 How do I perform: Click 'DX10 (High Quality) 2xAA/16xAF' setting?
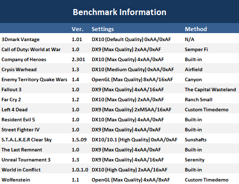coord(129,170)
